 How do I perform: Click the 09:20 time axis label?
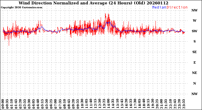coord(73,104)
